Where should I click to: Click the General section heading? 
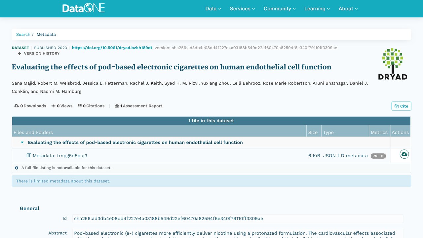[x=29, y=208]
